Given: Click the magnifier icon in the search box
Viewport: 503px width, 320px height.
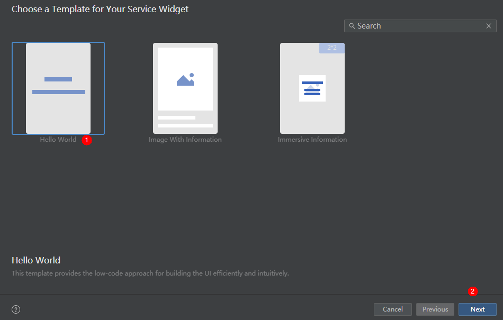Looking at the screenshot, I should (352, 26).
